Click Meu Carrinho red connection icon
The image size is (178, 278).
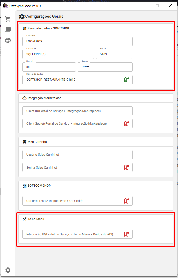coord(126,167)
